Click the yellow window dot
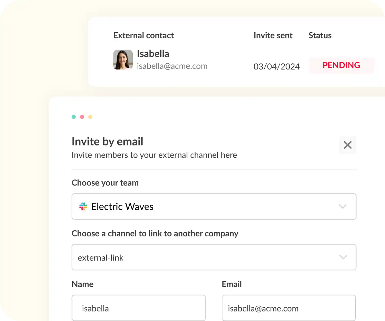Viewport: 385px width, 321px height. [90, 117]
